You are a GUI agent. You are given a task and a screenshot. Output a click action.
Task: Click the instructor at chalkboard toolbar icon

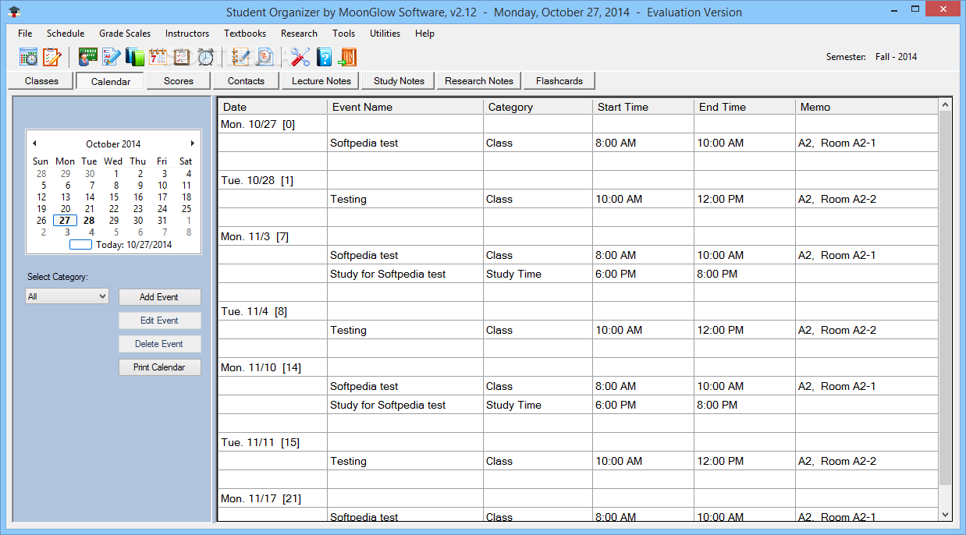pyautogui.click(x=88, y=57)
